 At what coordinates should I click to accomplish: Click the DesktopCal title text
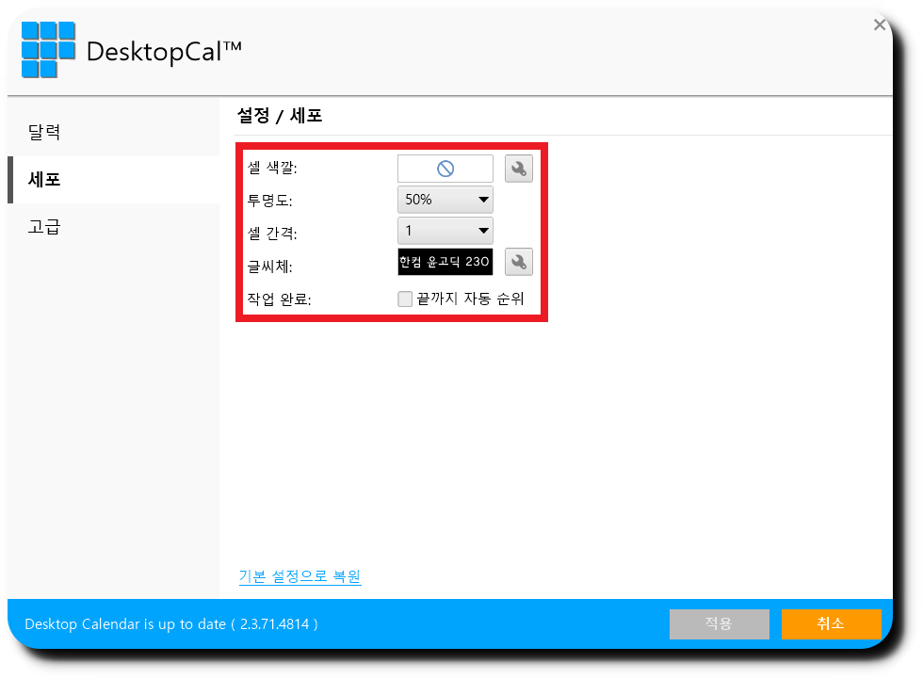pyautogui.click(x=164, y=52)
